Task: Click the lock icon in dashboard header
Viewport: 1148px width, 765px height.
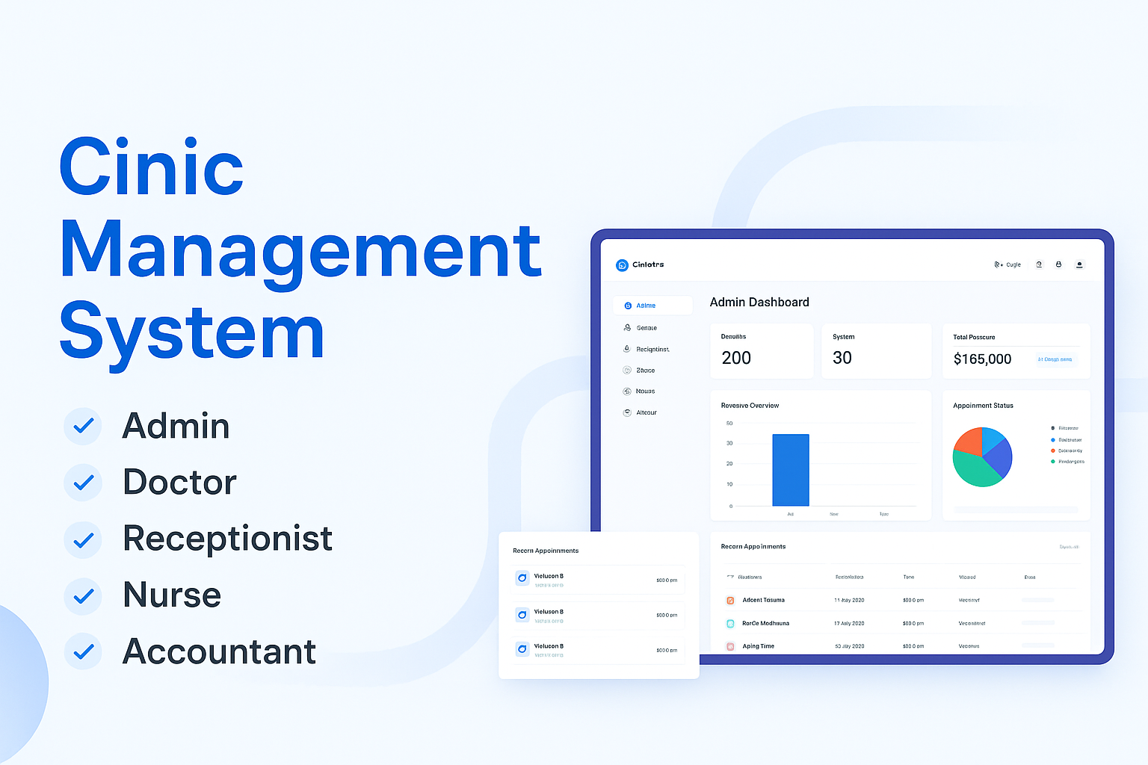Action: [1058, 264]
